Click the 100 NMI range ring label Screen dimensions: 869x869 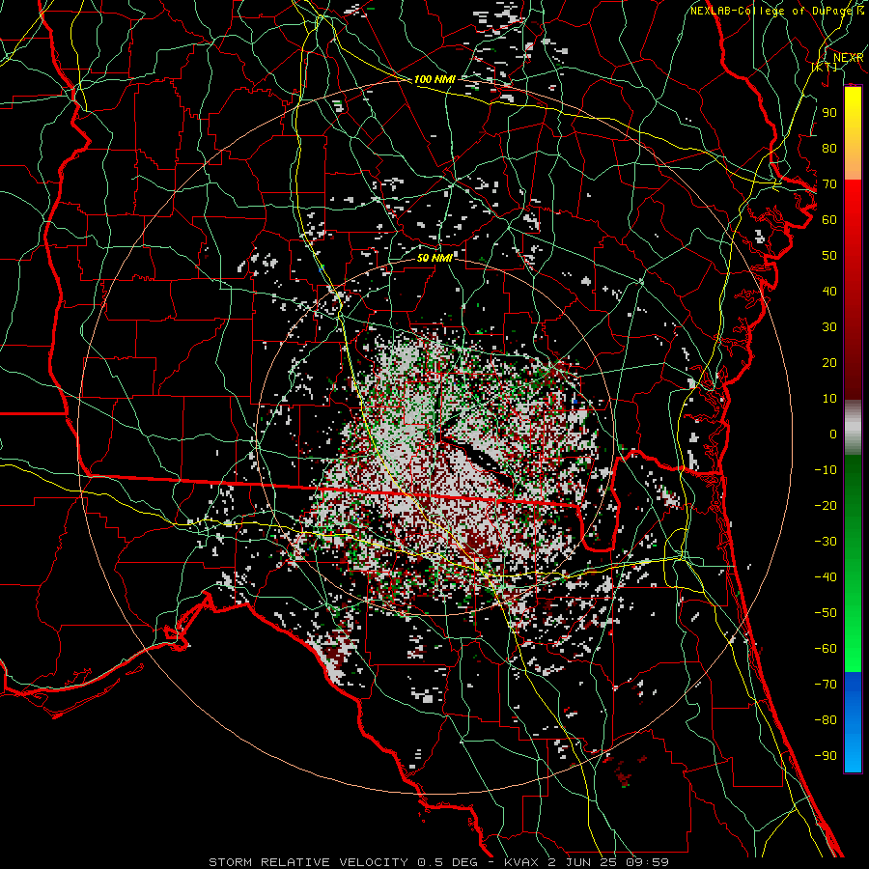pos(434,80)
